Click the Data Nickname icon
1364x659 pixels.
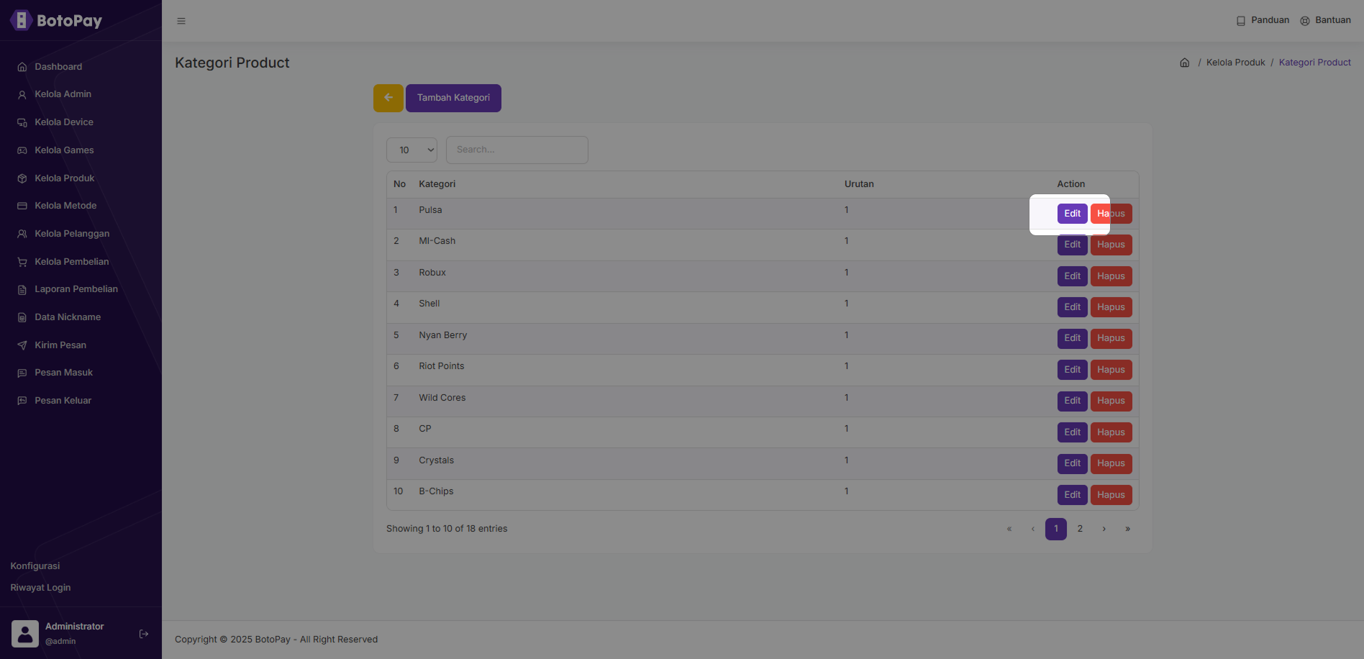(22, 317)
